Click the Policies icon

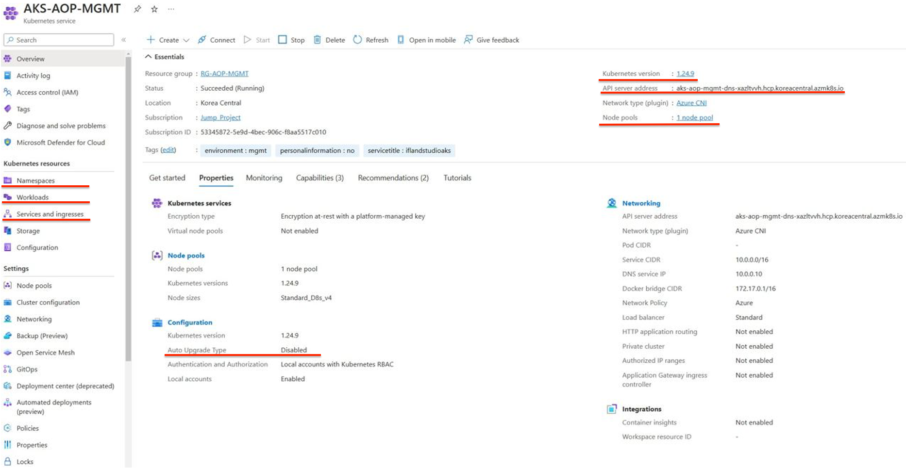[8, 428]
